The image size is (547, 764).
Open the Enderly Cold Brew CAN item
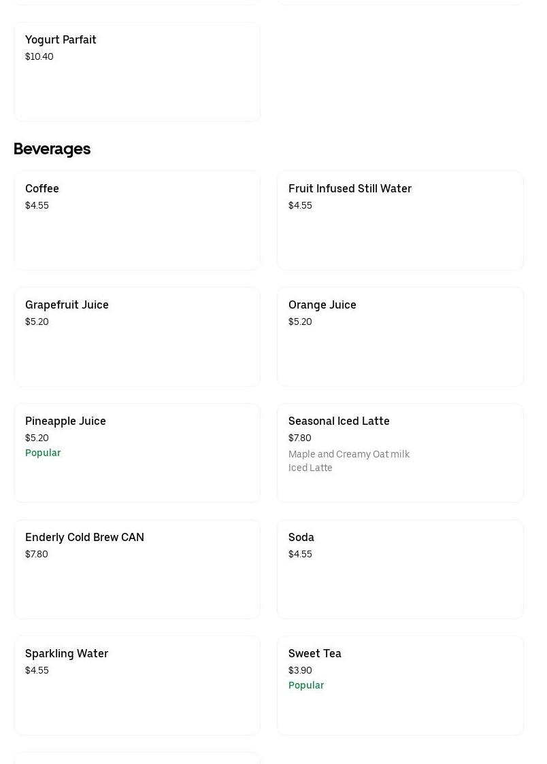pos(137,569)
